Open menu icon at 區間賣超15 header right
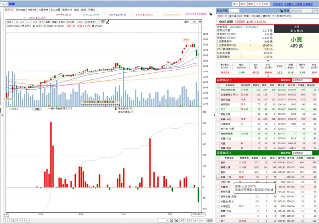319x224 pixels. [x=314, y=153]
